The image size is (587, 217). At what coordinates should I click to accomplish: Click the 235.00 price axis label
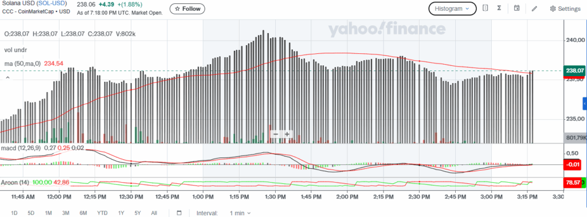tap(576, 119)
